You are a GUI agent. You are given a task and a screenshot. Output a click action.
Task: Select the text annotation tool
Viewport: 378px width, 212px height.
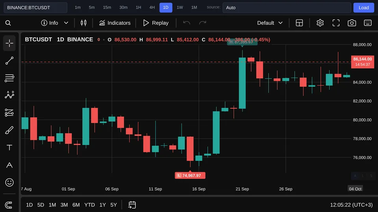tap(9, 148)
